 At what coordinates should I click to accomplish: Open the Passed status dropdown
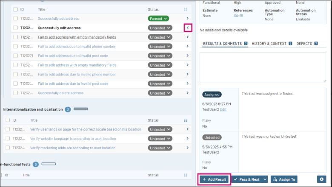click(x=158, y=19)
